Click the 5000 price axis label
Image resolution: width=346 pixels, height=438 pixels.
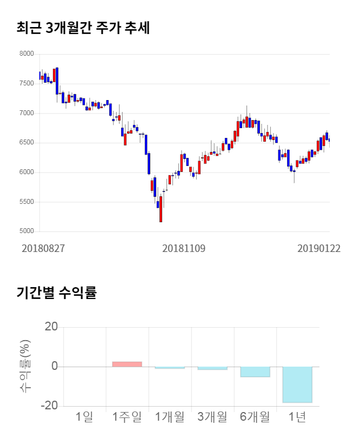[x=26, y=231]
